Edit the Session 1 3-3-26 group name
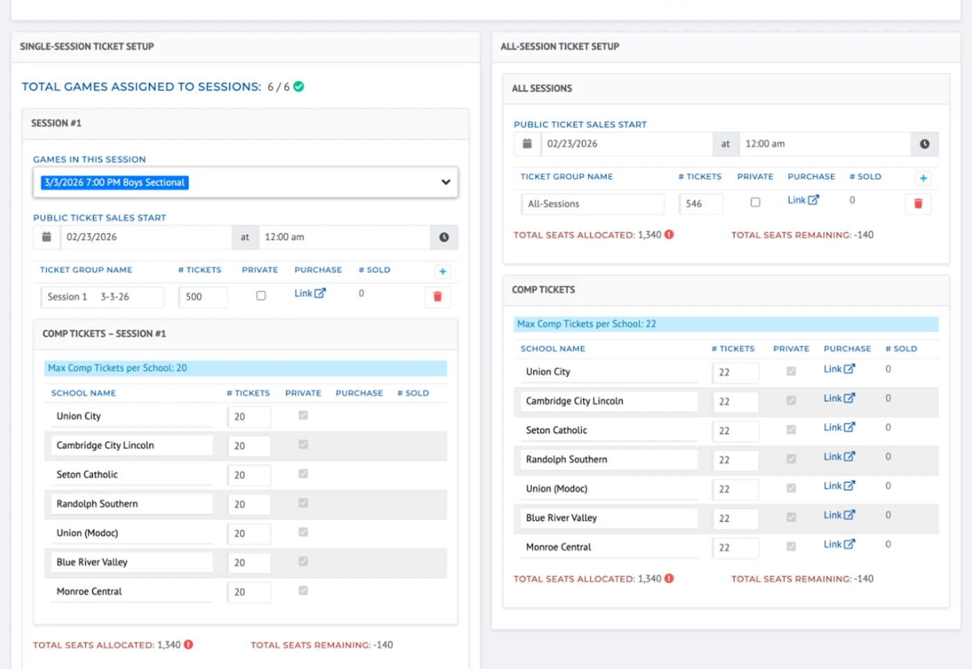 click(102, 297)
